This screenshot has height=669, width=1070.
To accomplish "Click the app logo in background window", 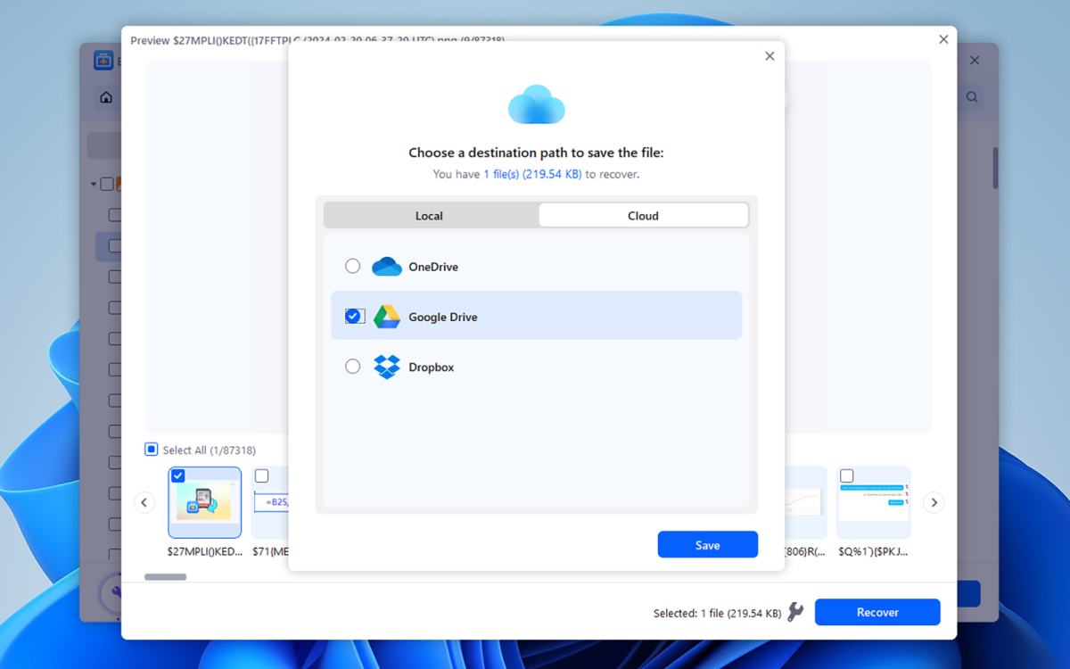I will [103, 61].
